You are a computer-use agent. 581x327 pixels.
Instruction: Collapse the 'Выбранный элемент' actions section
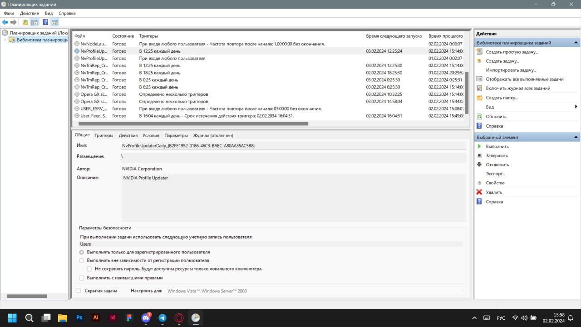click(x=576, y=137)
